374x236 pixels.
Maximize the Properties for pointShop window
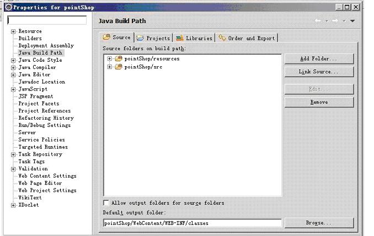pyautogui.click(x=347, y=7)
